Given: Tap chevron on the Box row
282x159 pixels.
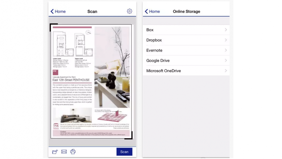Looking at the screenshot, I should point(226,30).
